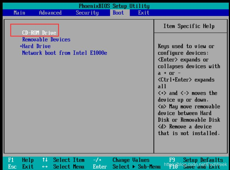Open the Security tab
The height and width of the screenshot is (170, 230).
(87, 13)
